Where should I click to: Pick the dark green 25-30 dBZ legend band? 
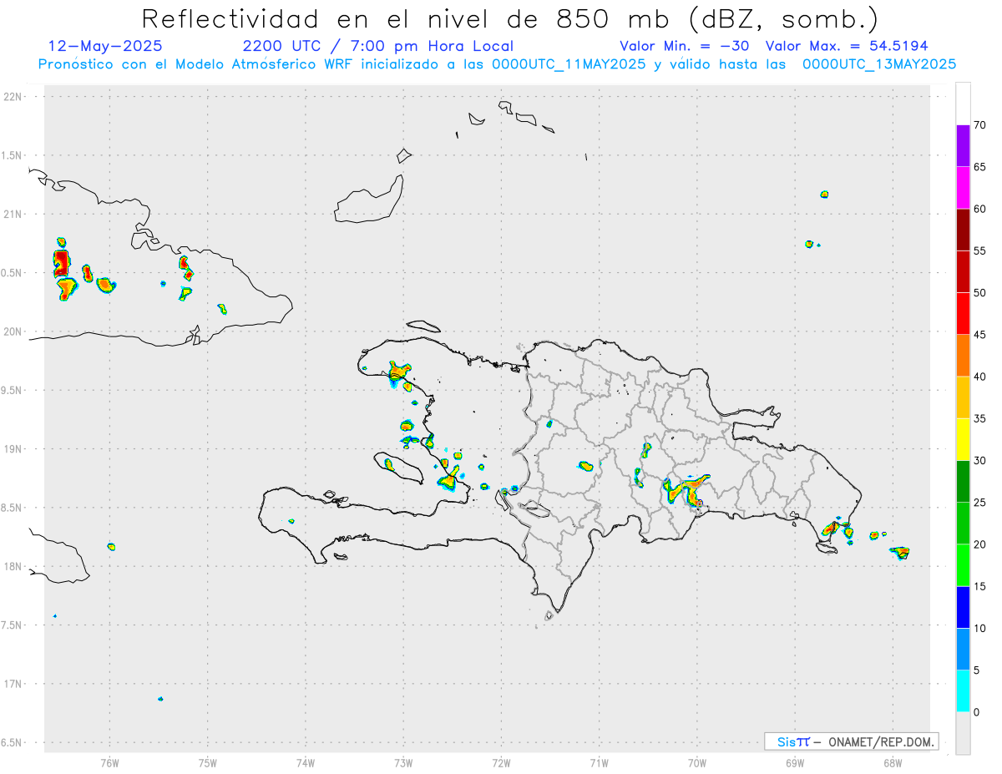[x=963, y=482]
